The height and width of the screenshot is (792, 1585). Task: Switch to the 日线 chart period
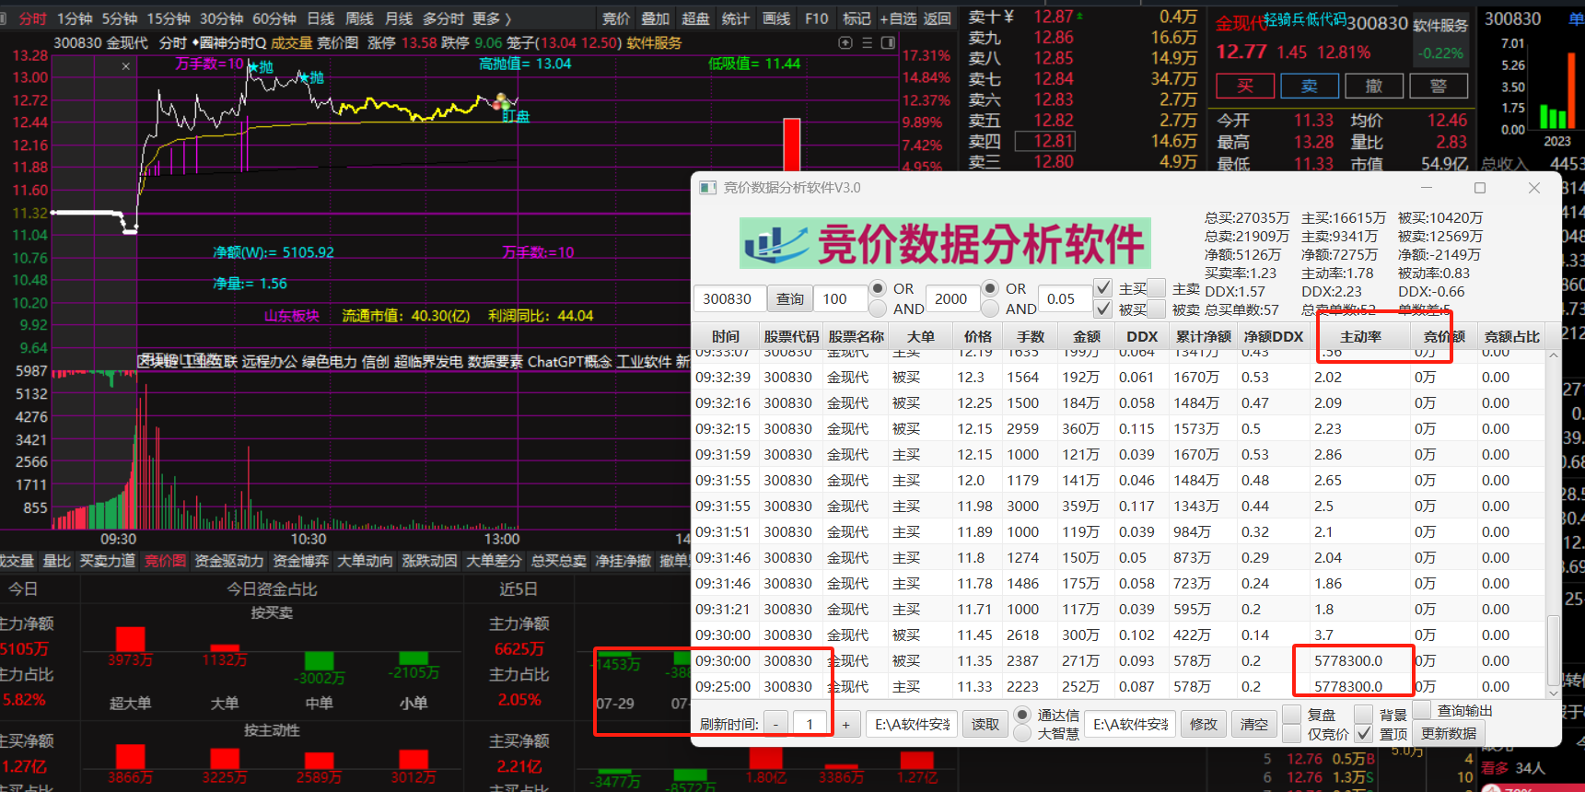(x=320, y=18)
